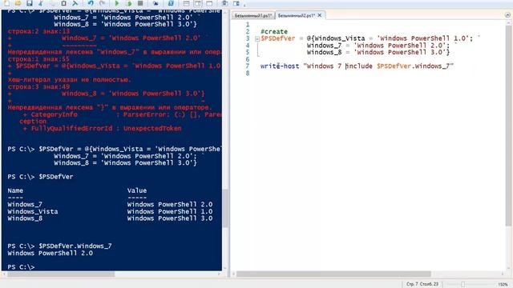
Task: Switch to Безымянный1.ps1 tab
Action: (x=253, y=15)
